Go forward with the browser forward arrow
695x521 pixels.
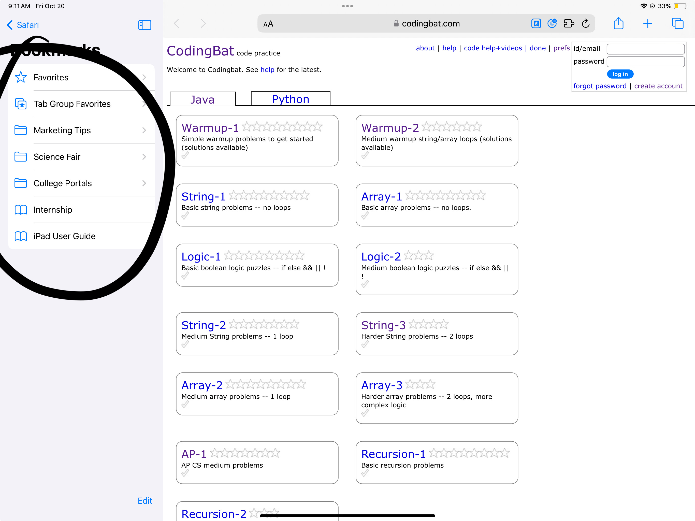point(203,23)
